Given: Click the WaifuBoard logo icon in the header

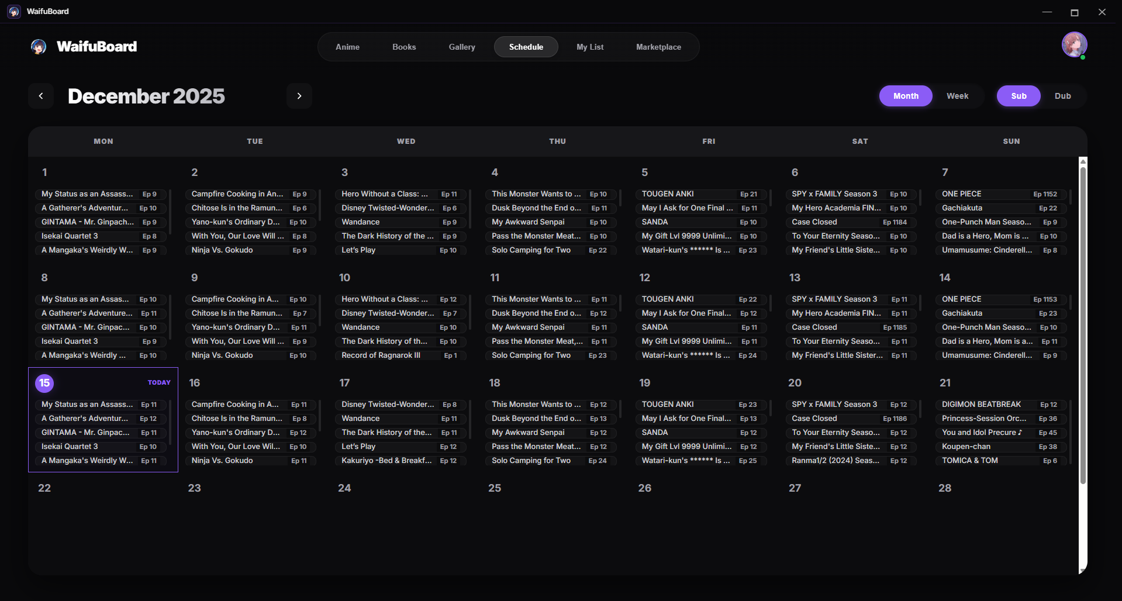Looking at the screenshot, I should tap(37, 47).
